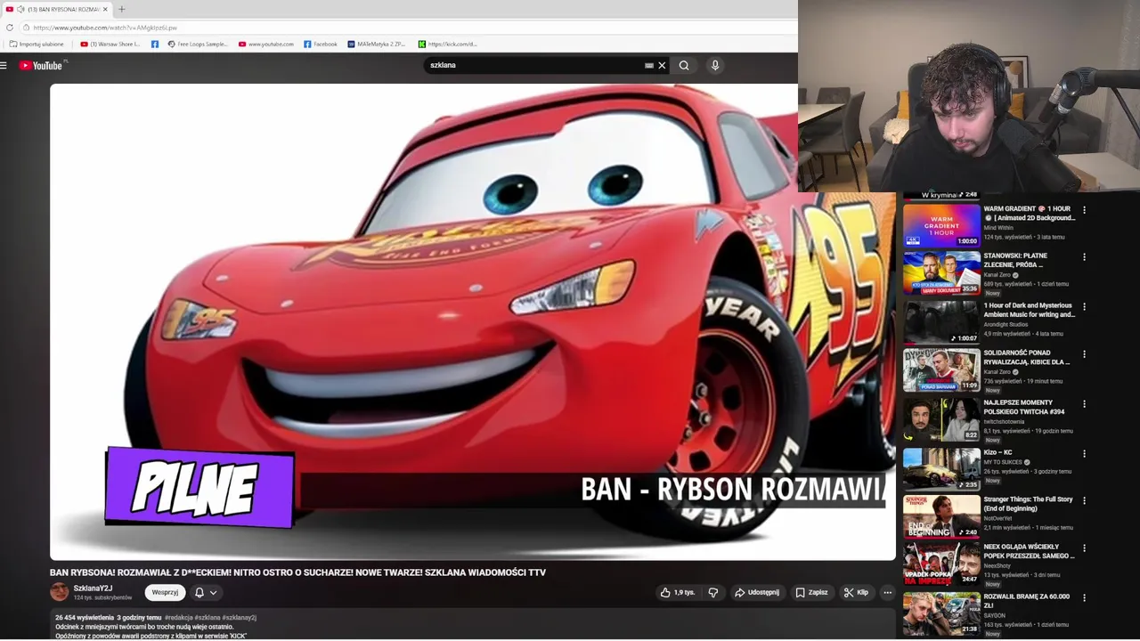Click the #szklanay2j hashtag

coord(239,617)
